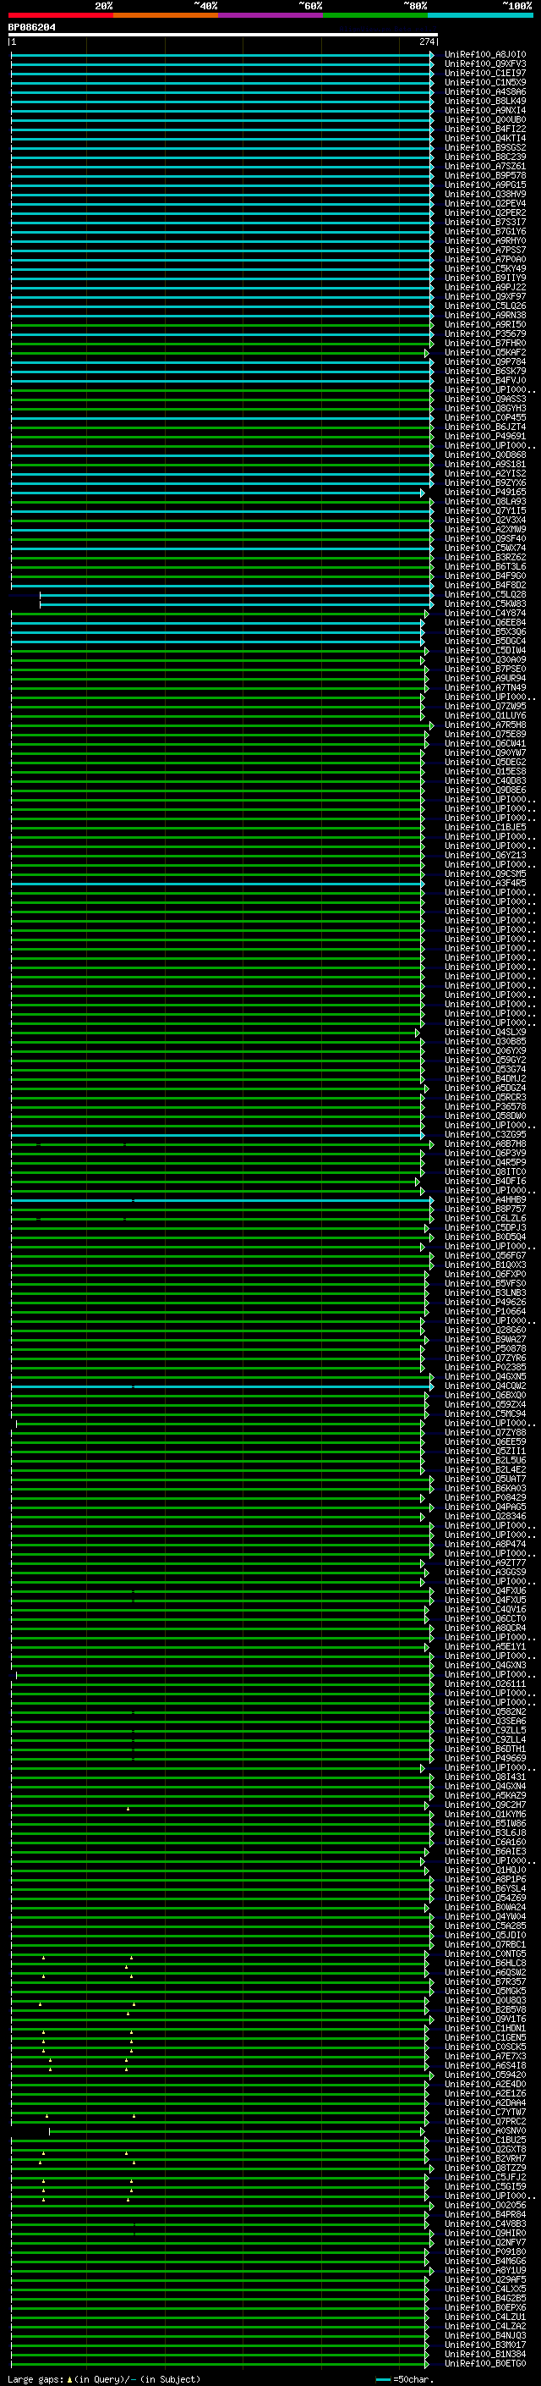Select the UniRef100_P08429 label
Screen dimensions: 541x2386
pyautogui.click(x=485, y=1498)
